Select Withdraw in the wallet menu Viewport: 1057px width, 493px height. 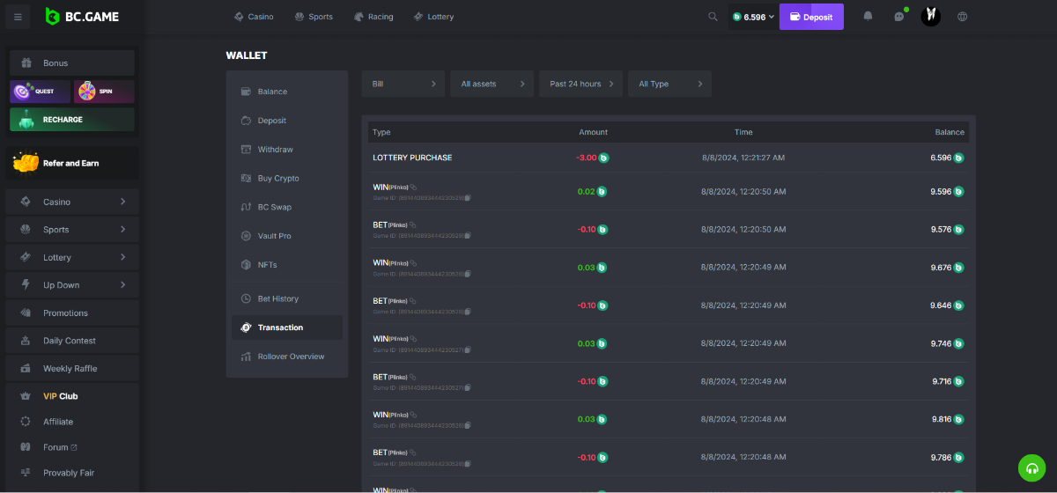(275, 150)
